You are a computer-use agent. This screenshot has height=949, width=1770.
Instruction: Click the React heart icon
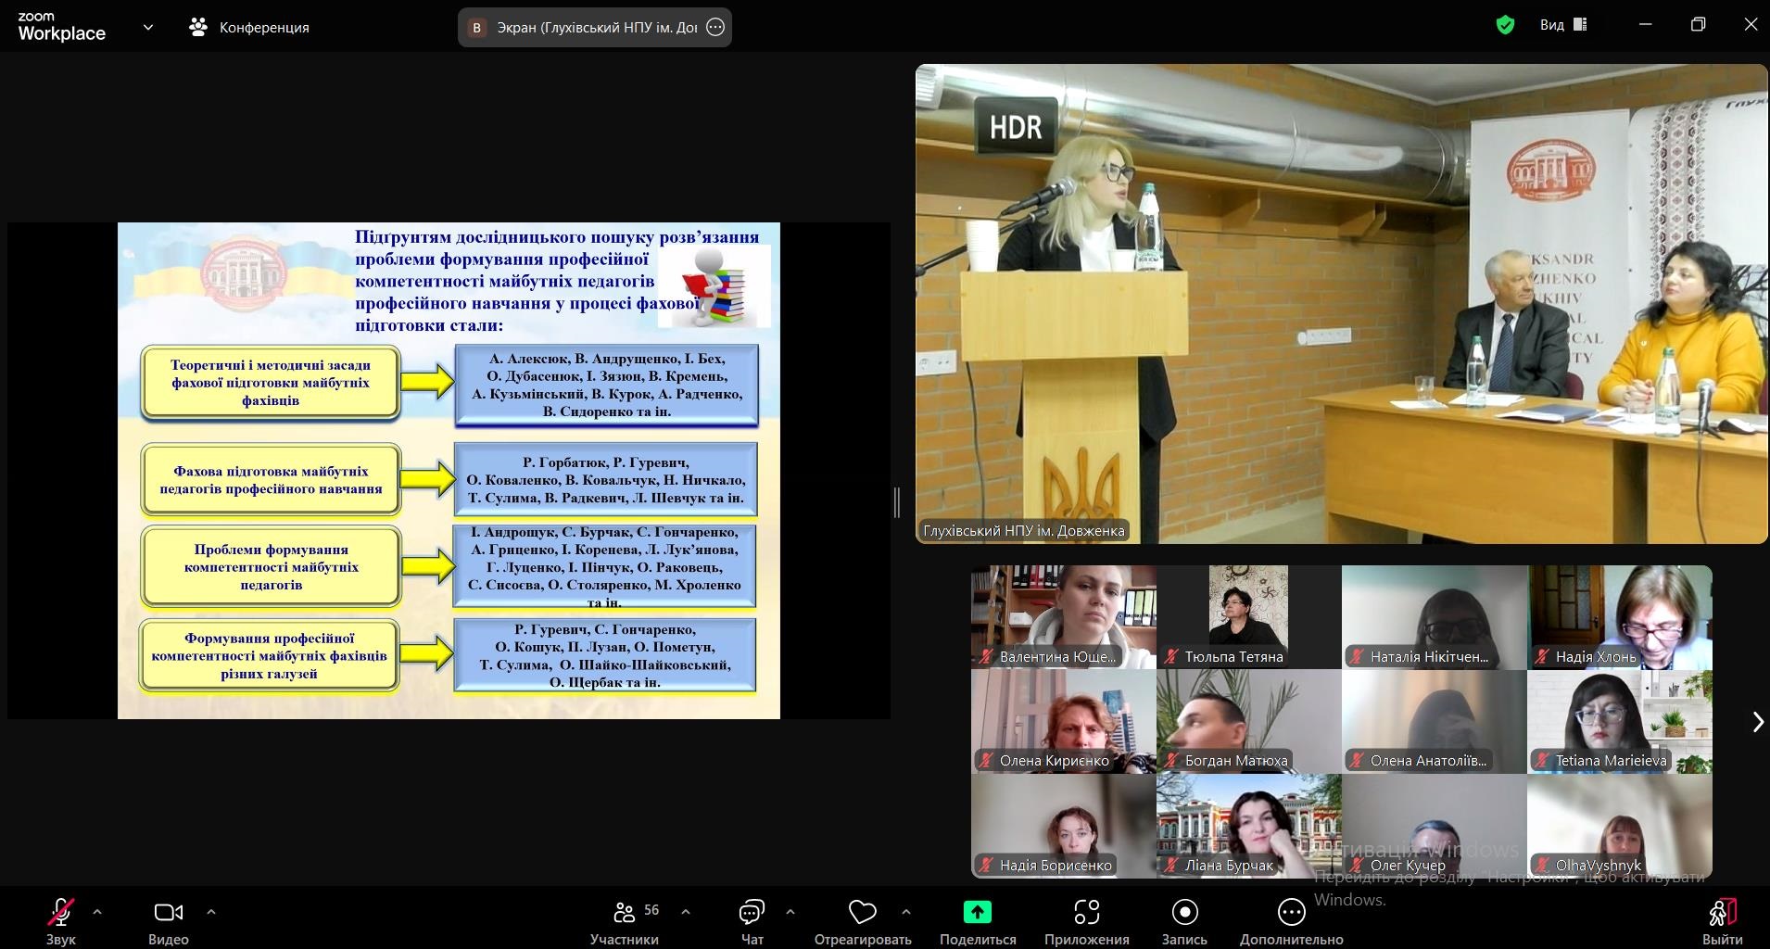862,913
